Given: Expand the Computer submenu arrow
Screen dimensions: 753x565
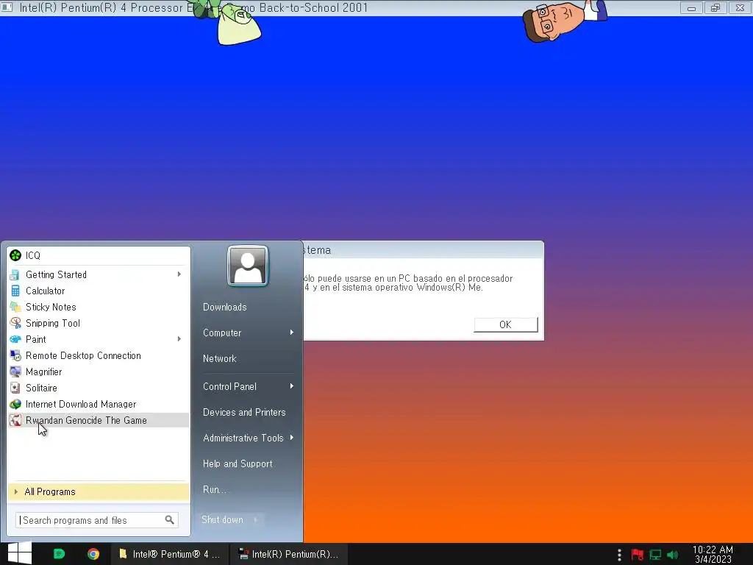Looking at the screenshot, I should [x=291, y=333].
